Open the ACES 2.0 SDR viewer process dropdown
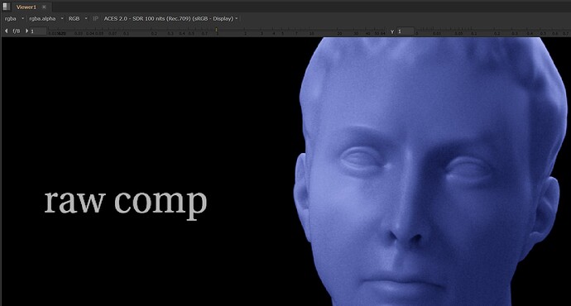 pyautogui.click(x=170, y=18)
